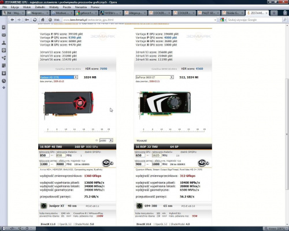Viewport: 289px width, 231px height.
Task: Click the 1625 shader clock field
Action: [x=157, y=155]
